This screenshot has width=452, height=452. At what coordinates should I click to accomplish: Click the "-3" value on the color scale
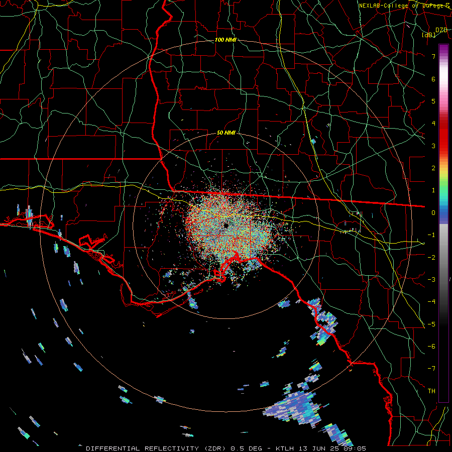[x=431, y=280]
